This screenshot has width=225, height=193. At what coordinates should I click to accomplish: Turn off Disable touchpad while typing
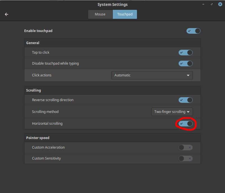[x=186, y=63]
